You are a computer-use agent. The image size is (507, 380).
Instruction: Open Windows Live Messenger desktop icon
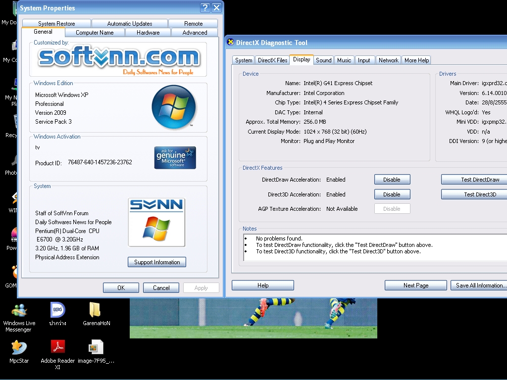19,318
